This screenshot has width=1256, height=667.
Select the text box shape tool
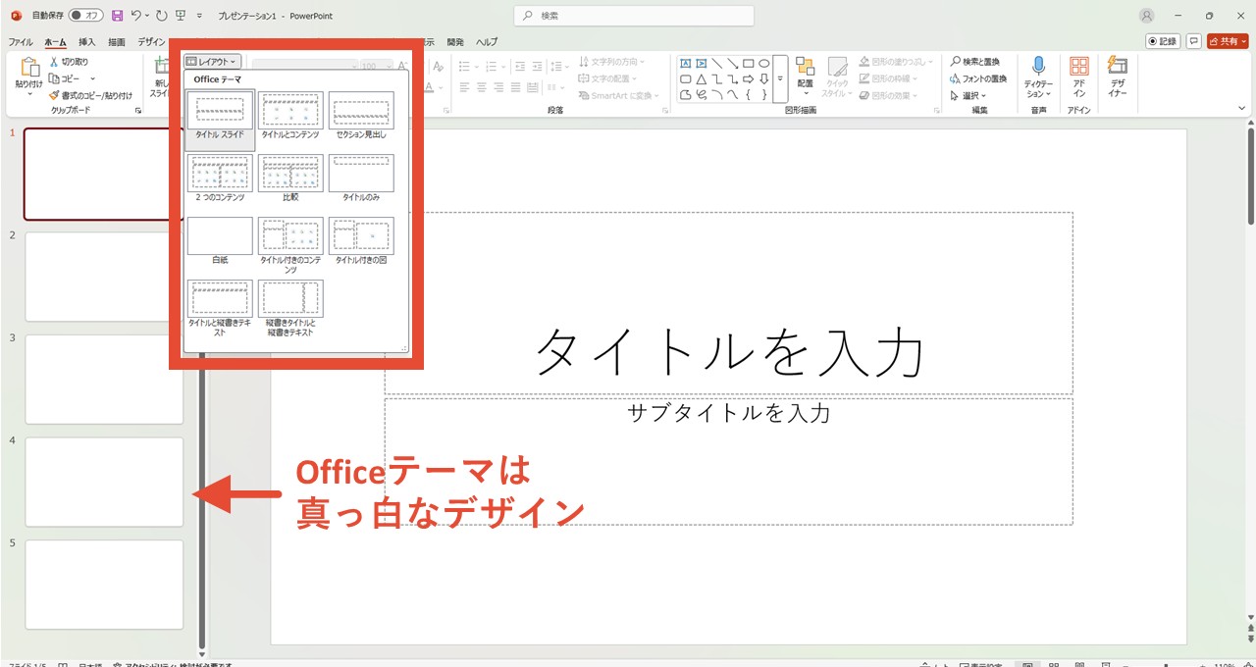[x=685, y=64]
